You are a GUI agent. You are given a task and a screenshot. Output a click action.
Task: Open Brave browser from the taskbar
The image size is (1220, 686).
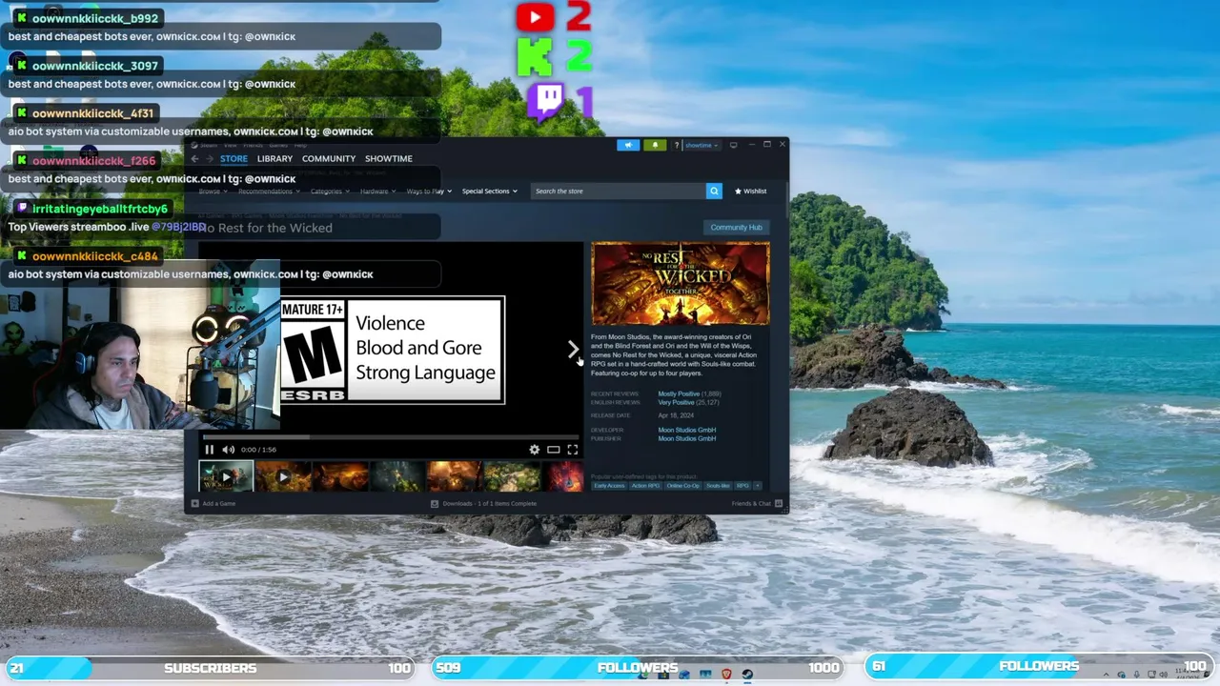click(x=726, y=675)
